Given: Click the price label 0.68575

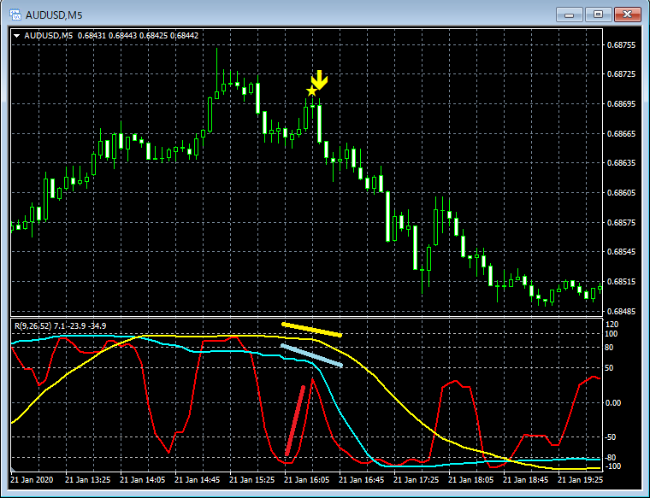Looking at the screenshot, I should coord(621,222).
